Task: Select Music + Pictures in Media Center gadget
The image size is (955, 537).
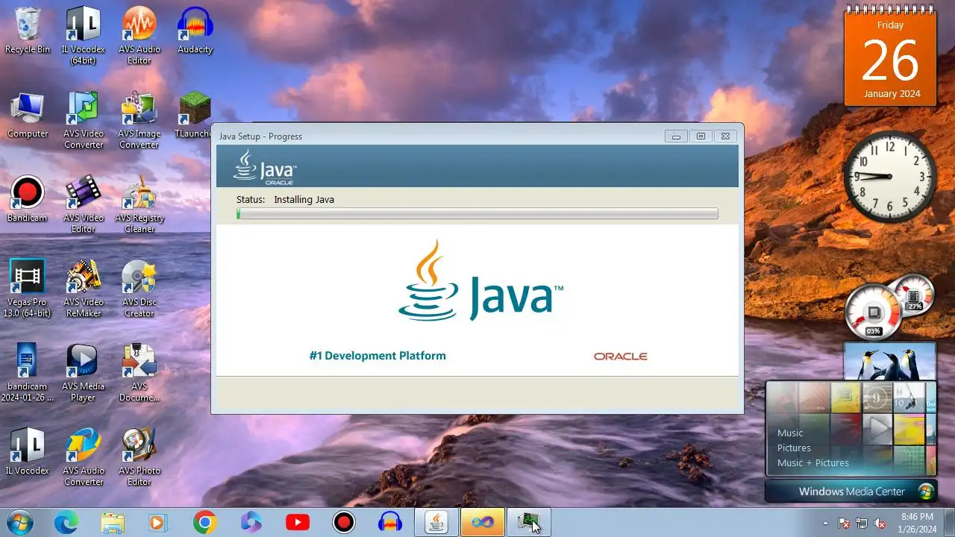Action: click(x=813, y=462)
